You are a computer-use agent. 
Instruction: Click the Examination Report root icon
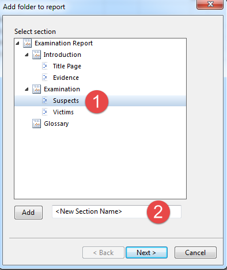pos(27,43)
